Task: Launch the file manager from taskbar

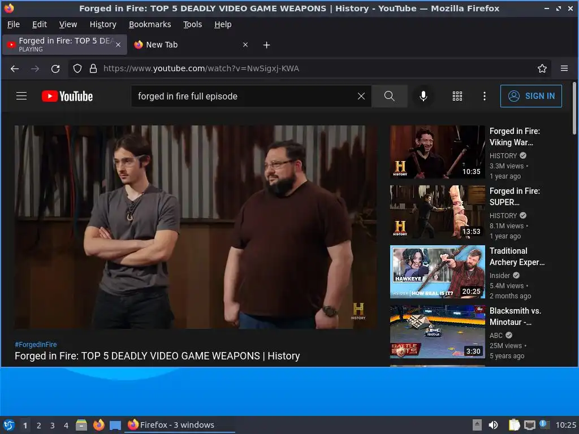Action: pyautogui.click(x=81, y=425)
